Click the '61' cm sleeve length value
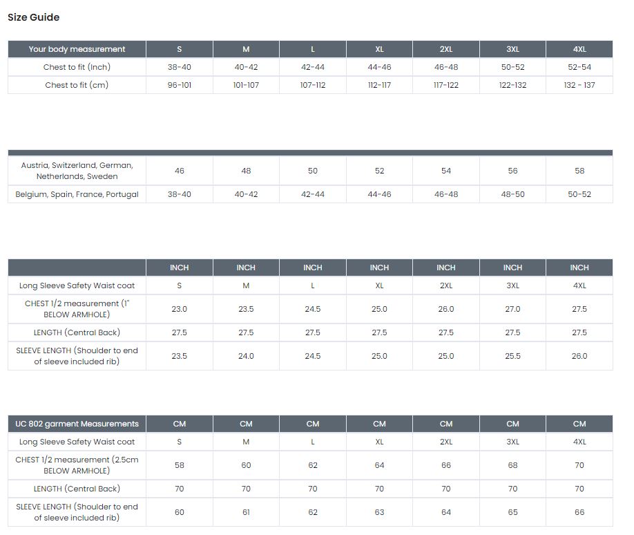Viewport: 634px width, 535px height. [x=246, y=512]
